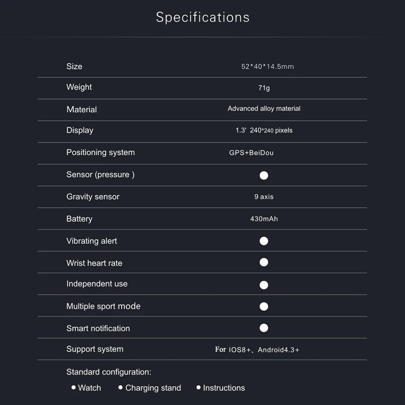
Task: Select the GPS+BeiDou positioning value
Action: click(x=251, y=153)
